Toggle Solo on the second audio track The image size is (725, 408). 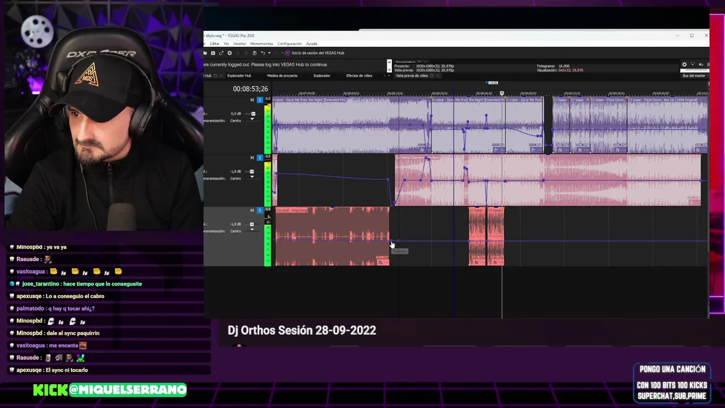click(x=259, y=158)
